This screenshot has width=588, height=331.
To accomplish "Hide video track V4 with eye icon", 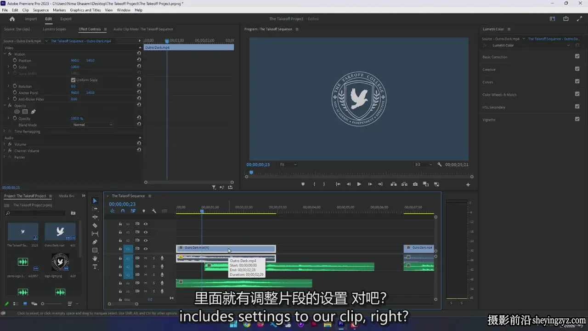I will (x=146, y=224).
